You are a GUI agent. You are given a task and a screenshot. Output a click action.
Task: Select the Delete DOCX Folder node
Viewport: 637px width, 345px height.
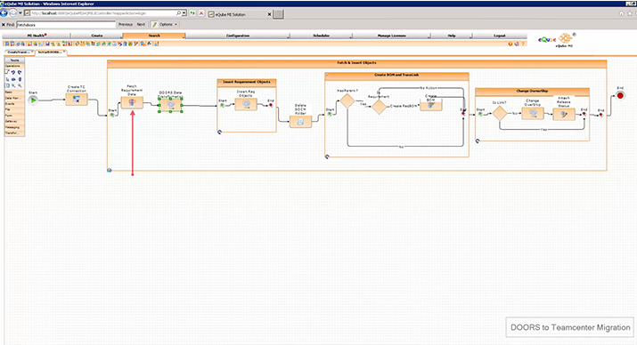click(300, 121)
